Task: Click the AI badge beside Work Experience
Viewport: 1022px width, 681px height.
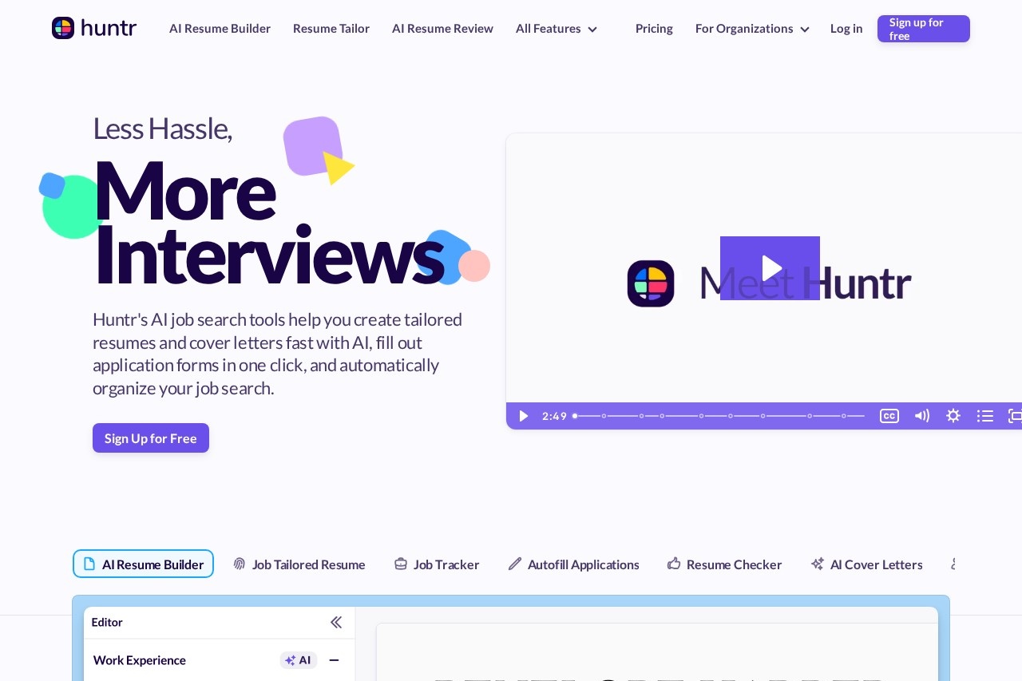Action: 298,660
